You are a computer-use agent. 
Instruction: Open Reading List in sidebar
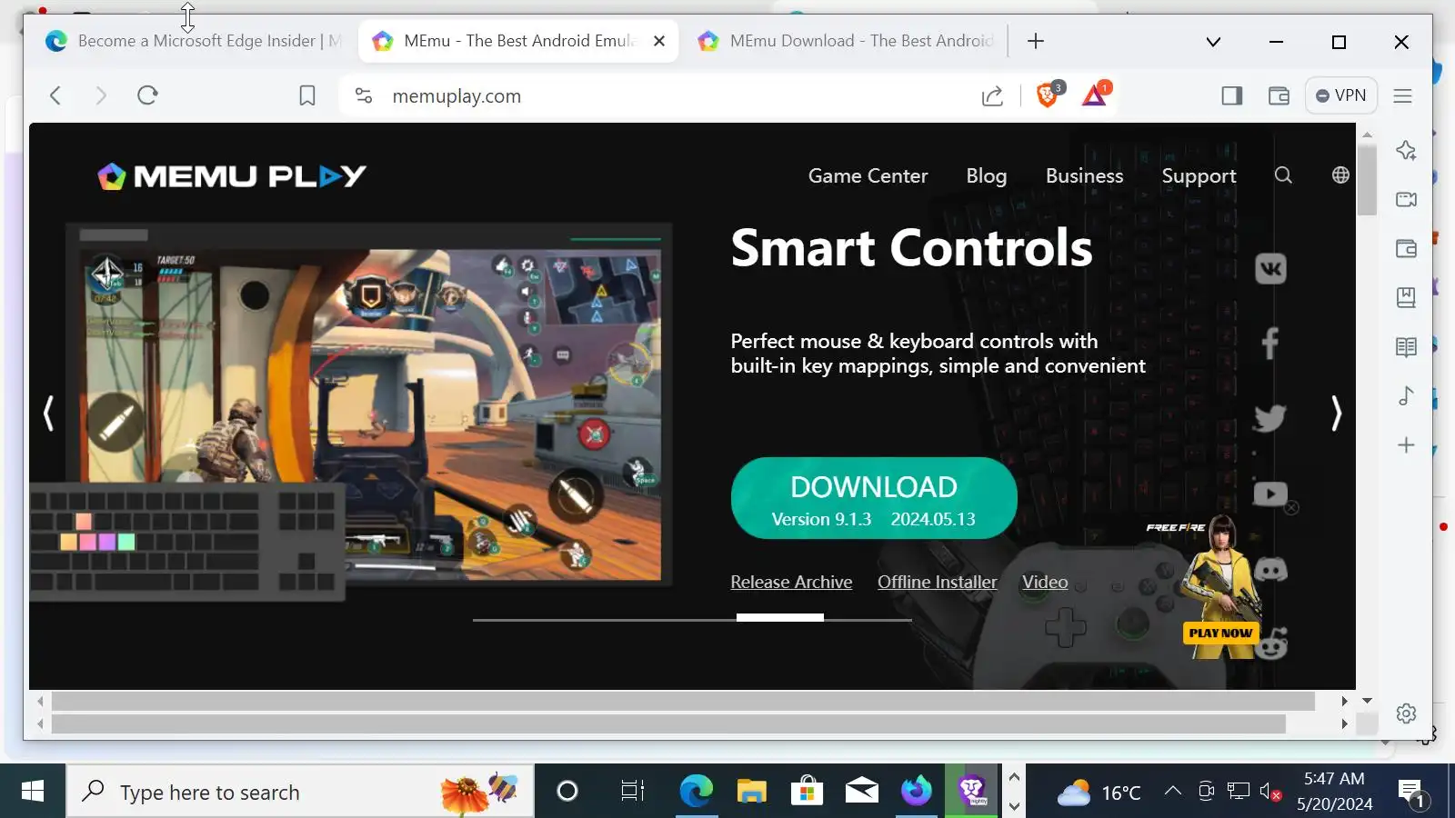pyautogui.click(x=1406, y=346)
